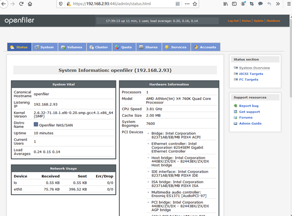Screen dimensions: 292x216
Task: Click the Update link in header
Action: point(259,21)
